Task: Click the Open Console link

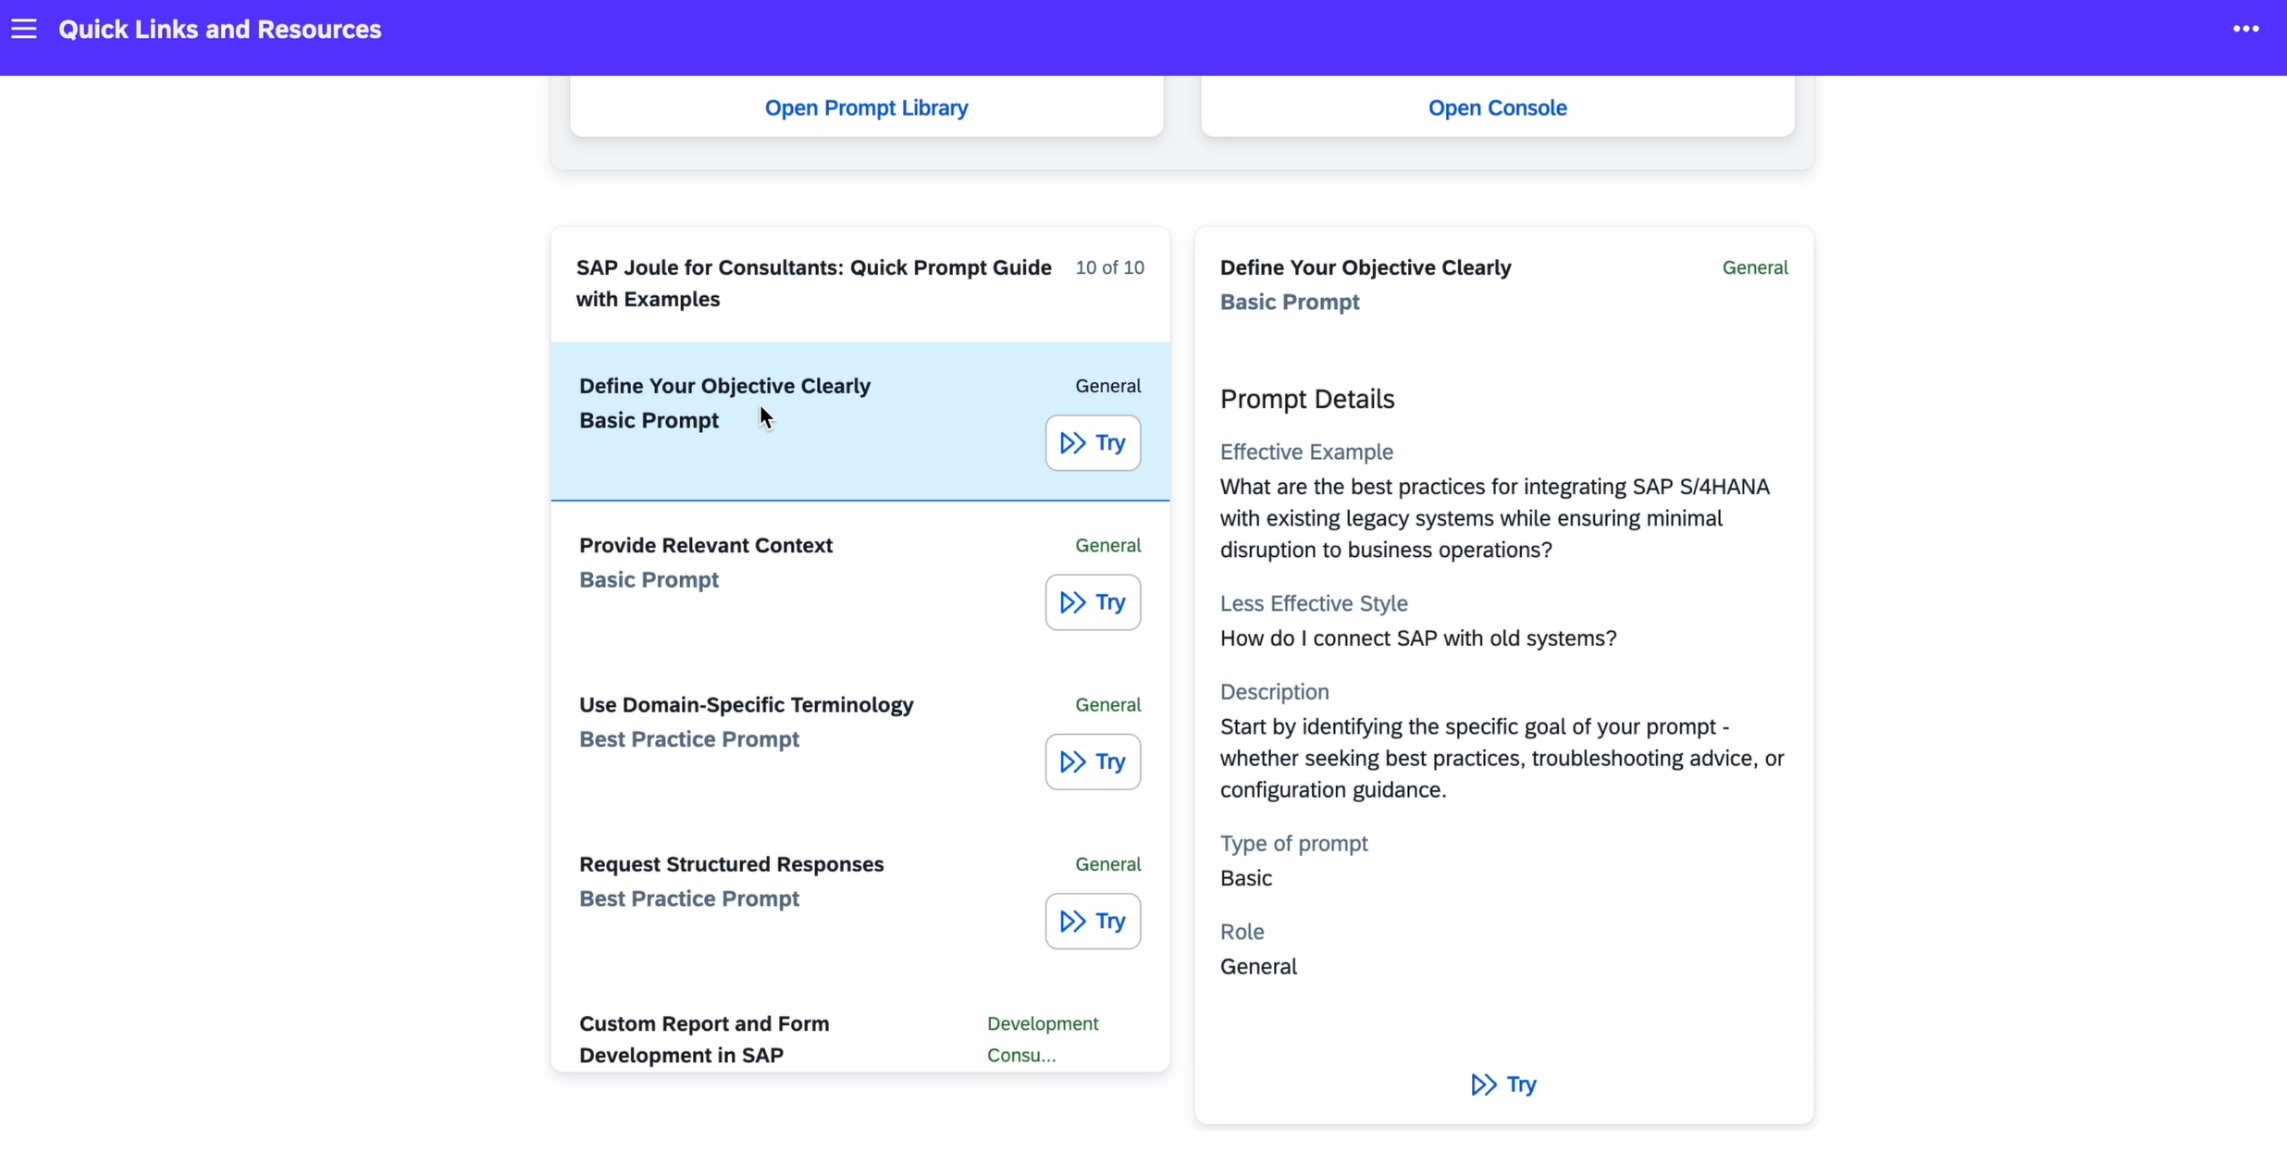Action: click(x=1497, y=107)
